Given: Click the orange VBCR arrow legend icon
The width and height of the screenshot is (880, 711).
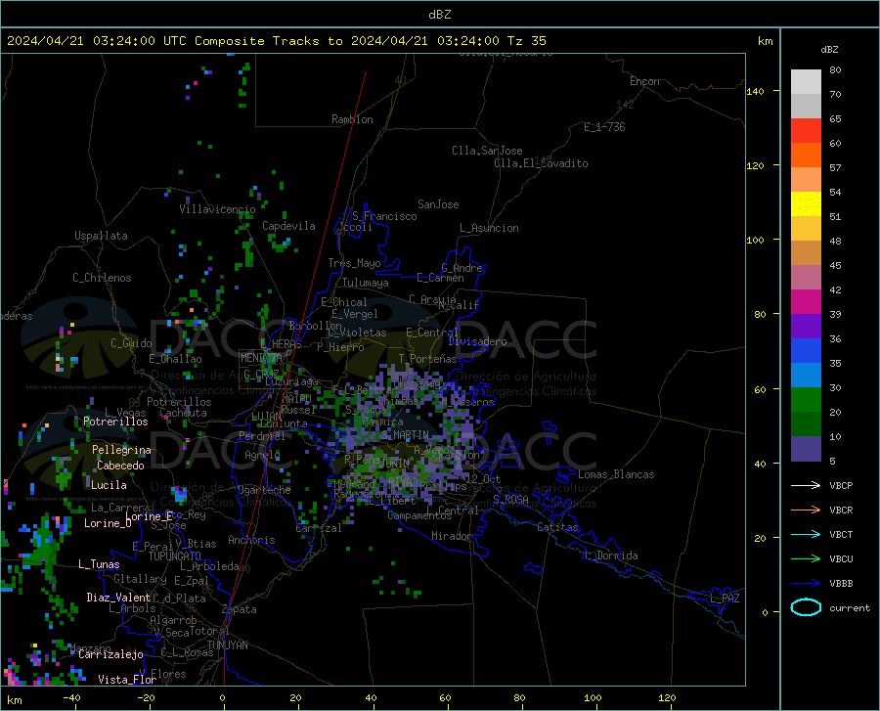Looking at the screenshot, I should tap(806, 511).
